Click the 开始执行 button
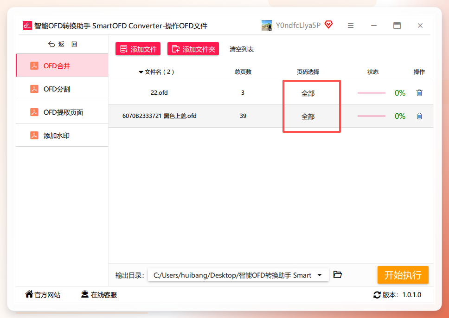 [403, 275]
